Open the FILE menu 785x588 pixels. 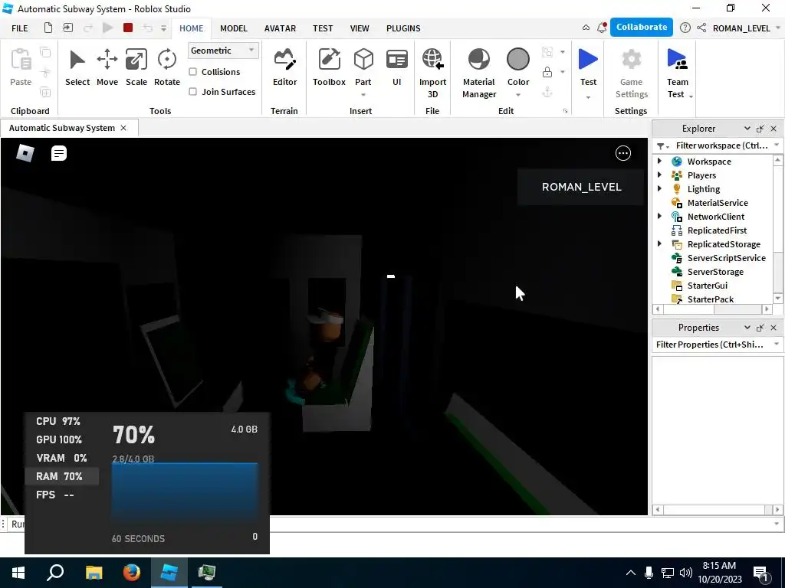click(19, 28)
